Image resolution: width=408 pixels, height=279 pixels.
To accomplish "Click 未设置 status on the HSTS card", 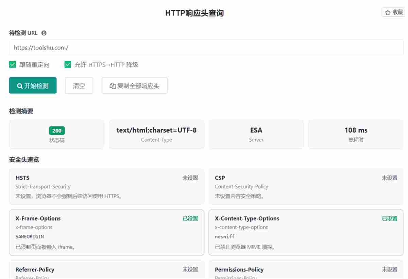I will pyautogui.click(x=190, y=178).
